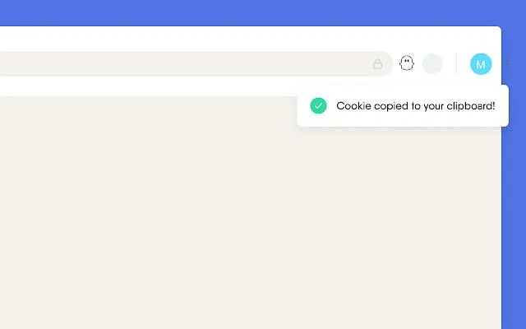Click the green checkmark success icon
Viewport: 526px width, 329px height.
click(x=318, y=106)
